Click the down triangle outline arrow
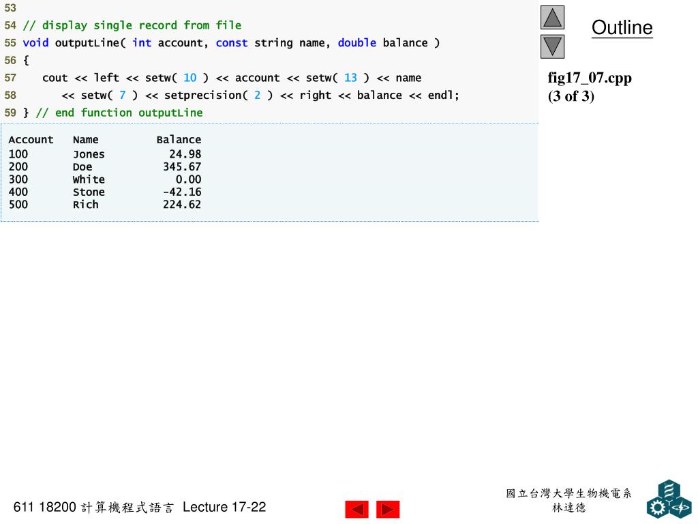Image resolution: width=698 pixels, height=524 pixels. click(552, 46)
